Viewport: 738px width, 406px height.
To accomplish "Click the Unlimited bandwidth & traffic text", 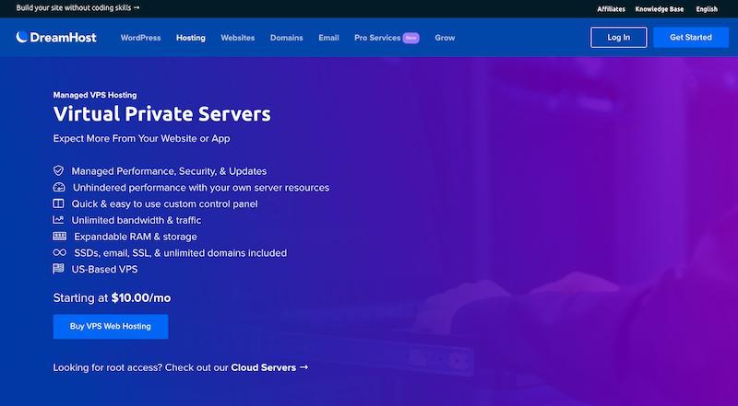I will pyautogui.click(x=137, y=220).
